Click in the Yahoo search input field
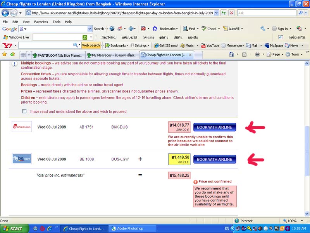 tap(46, 45)
